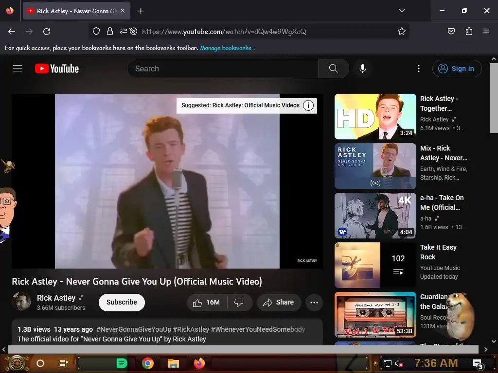Click the blocked autoplay icon in address bar
Viewport: 498px width, 373px height.
(x=134, y=31)
